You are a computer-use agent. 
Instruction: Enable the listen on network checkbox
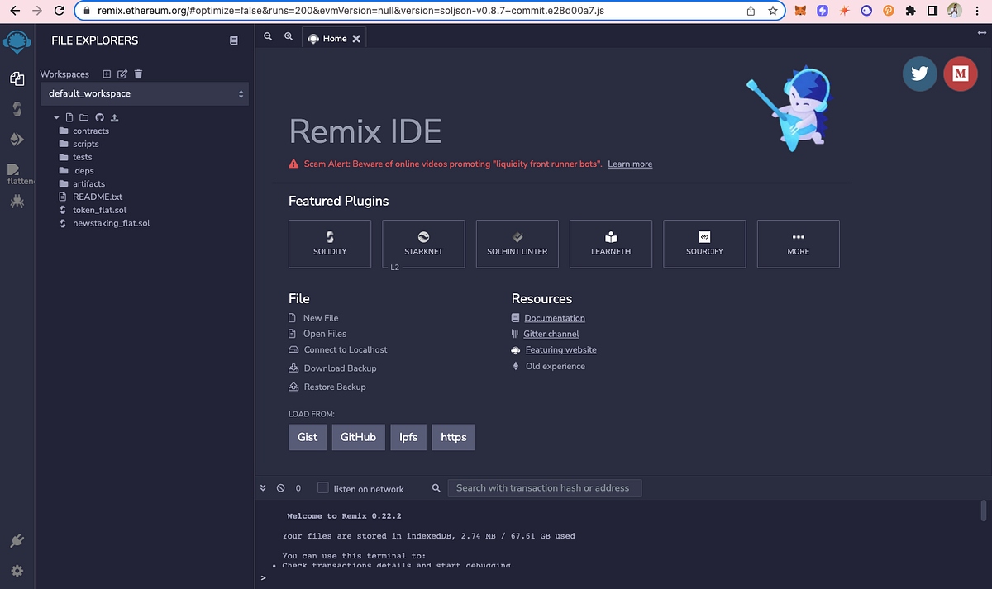(x=322, y=487)
